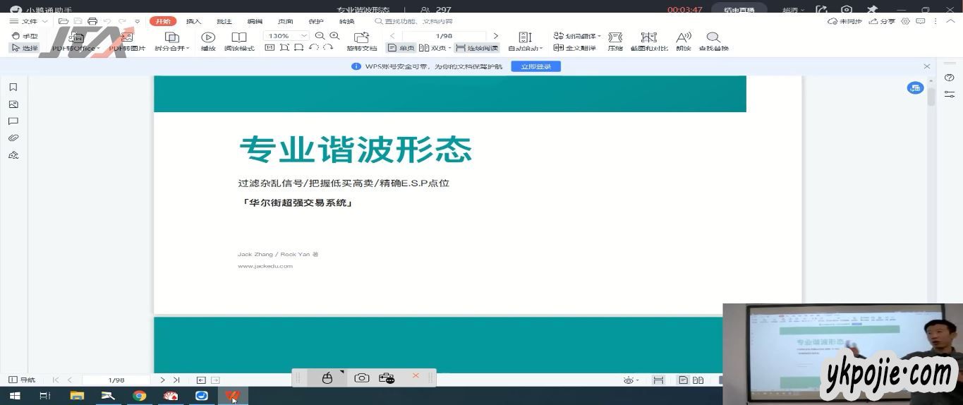The image size is (963, 405).
Task: Open the Read Aloud (朗读) tool
Action: point(683,37)
